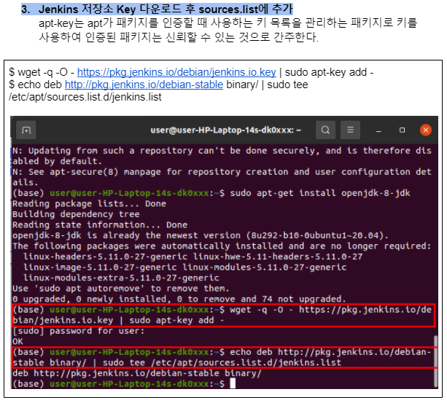Click the Korean sentence starting 'apt-key는 apt가'
This screenshot has width=447, height=400.
(x=228, y=23)
